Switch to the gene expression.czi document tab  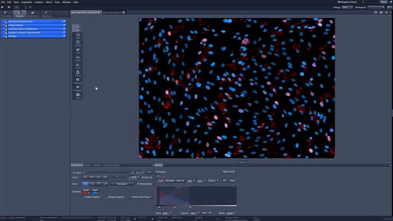point(112,12)
